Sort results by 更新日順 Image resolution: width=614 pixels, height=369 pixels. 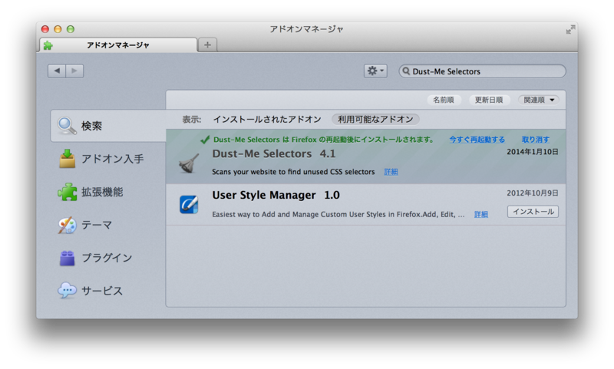[489, 100]
